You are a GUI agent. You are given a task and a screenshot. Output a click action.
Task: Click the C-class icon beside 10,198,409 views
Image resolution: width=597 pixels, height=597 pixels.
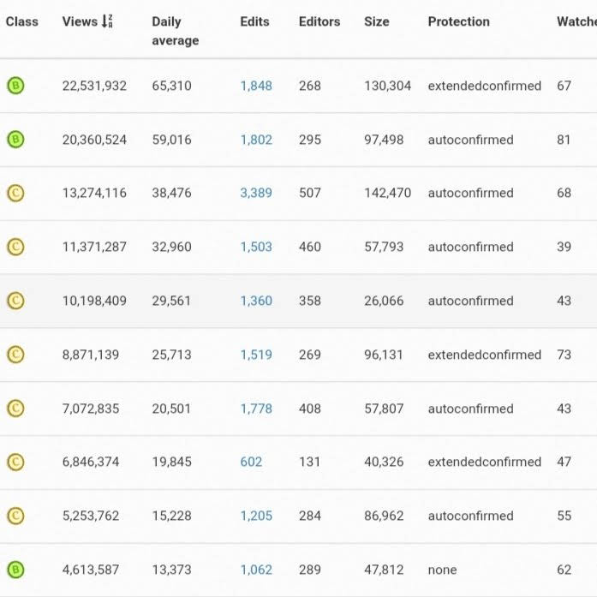(x=15, y=301)
